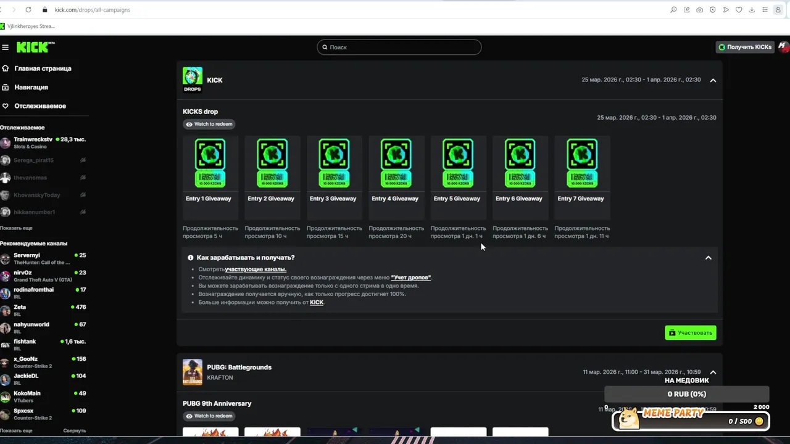Image resolution: width=790 pixels, height=444 pixels.
Task: Reload the browser page
Action: pyautogui.click(x=28, y=10)
